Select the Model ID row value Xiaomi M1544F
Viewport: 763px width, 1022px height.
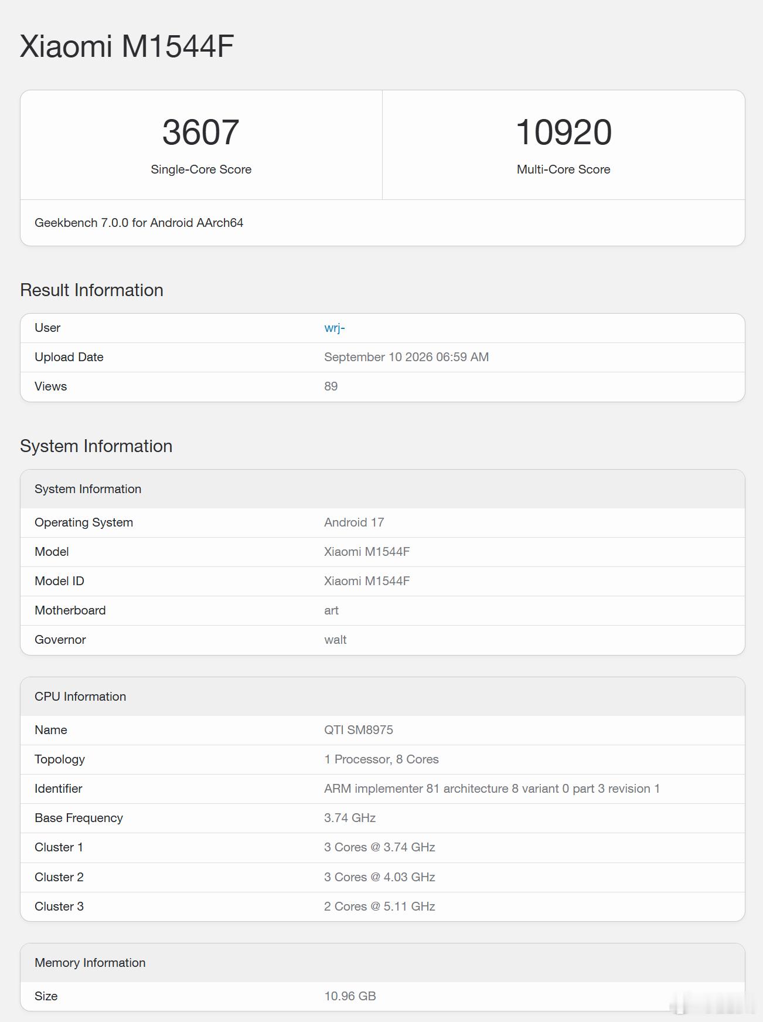coord(367,581)
